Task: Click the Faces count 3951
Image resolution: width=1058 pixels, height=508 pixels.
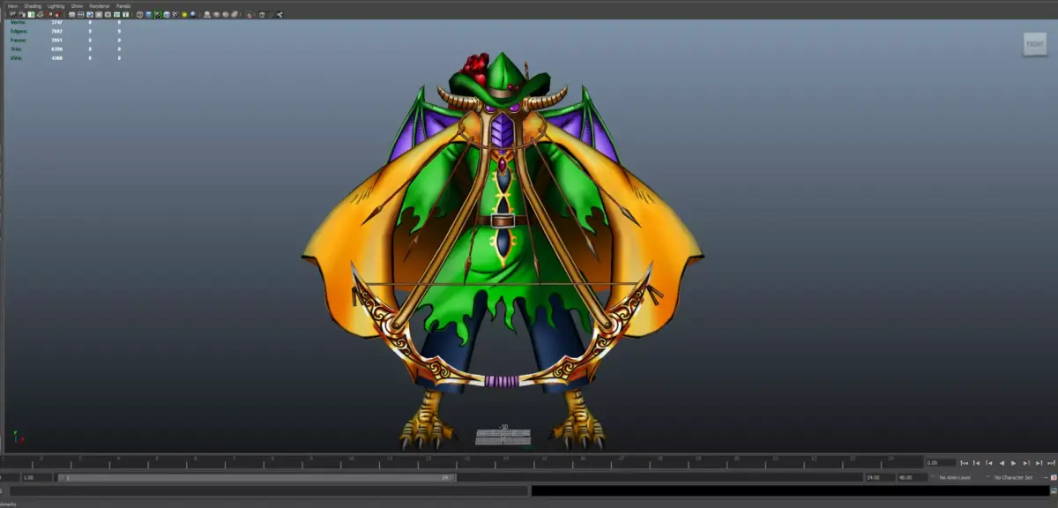Action: click(x=57, y=40)
